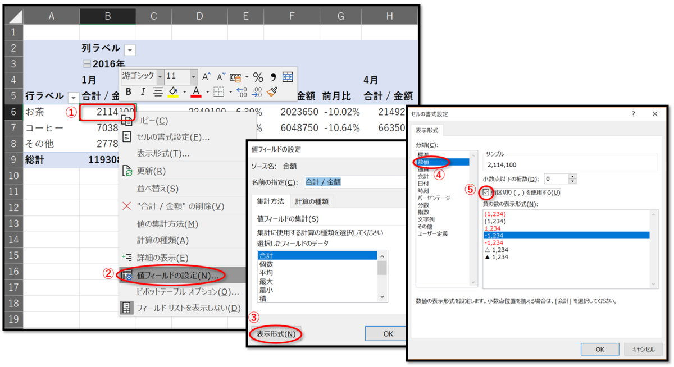The image size is (674, 367).
Task: Open font size dropdown showing 11
Action: [194, 76]
